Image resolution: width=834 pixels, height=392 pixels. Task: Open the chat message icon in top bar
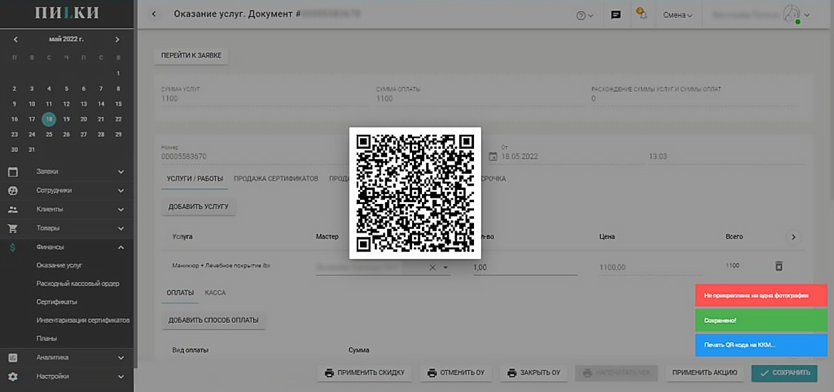click(x=615, y=14)
